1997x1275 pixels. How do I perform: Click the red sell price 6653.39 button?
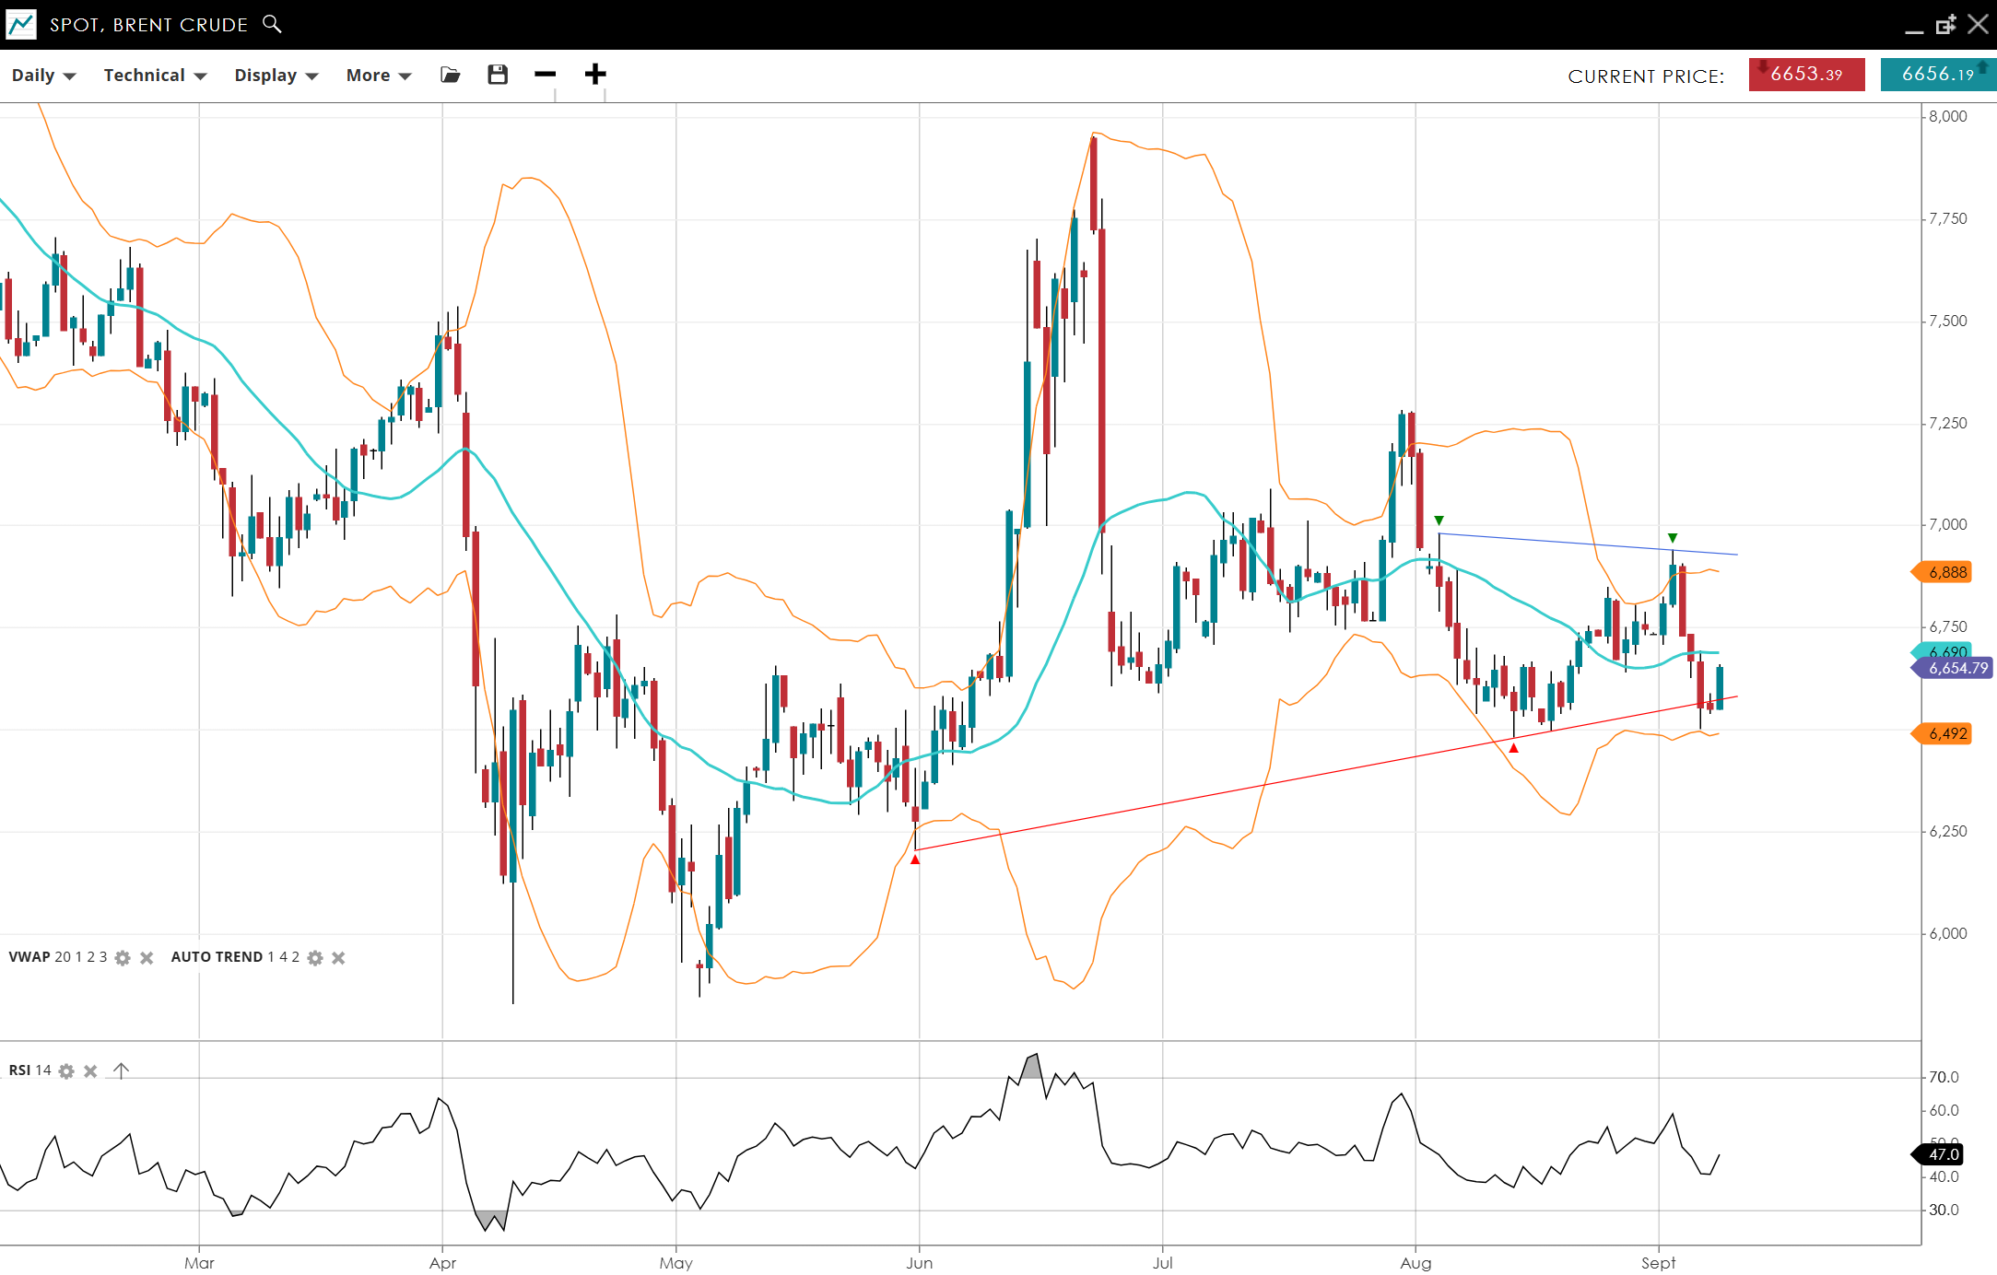[1806, 75]
